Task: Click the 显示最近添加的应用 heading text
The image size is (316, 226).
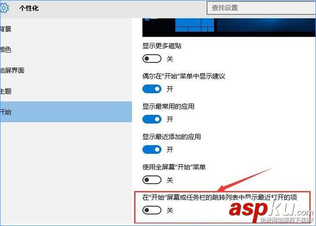Action: click(x=171, y=137)
